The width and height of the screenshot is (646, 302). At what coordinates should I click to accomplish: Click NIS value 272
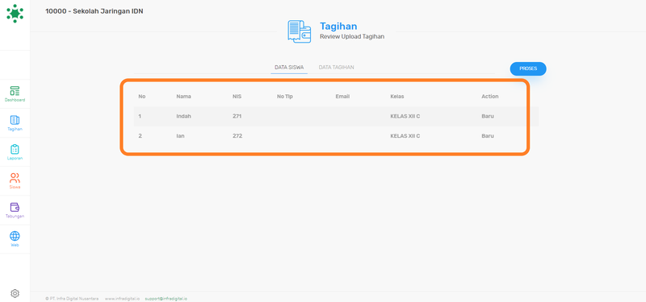[237, 136]
